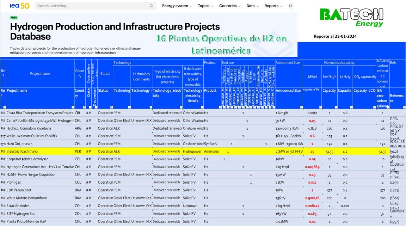Select the '[942]' reference cell
The image size is (406, 227).
click(397, 152)
